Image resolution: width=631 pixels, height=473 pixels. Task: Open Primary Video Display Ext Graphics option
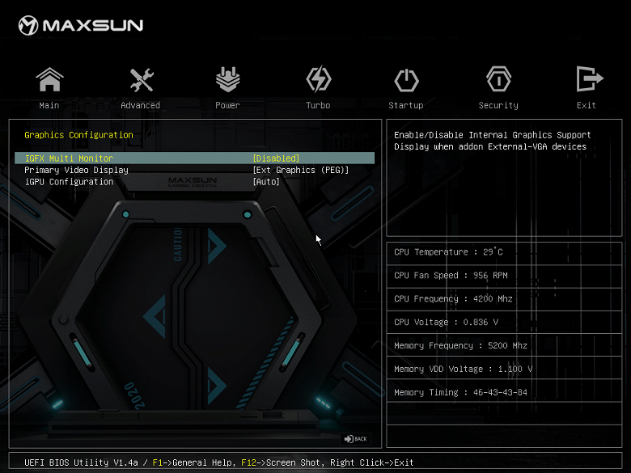pos(300,171)
